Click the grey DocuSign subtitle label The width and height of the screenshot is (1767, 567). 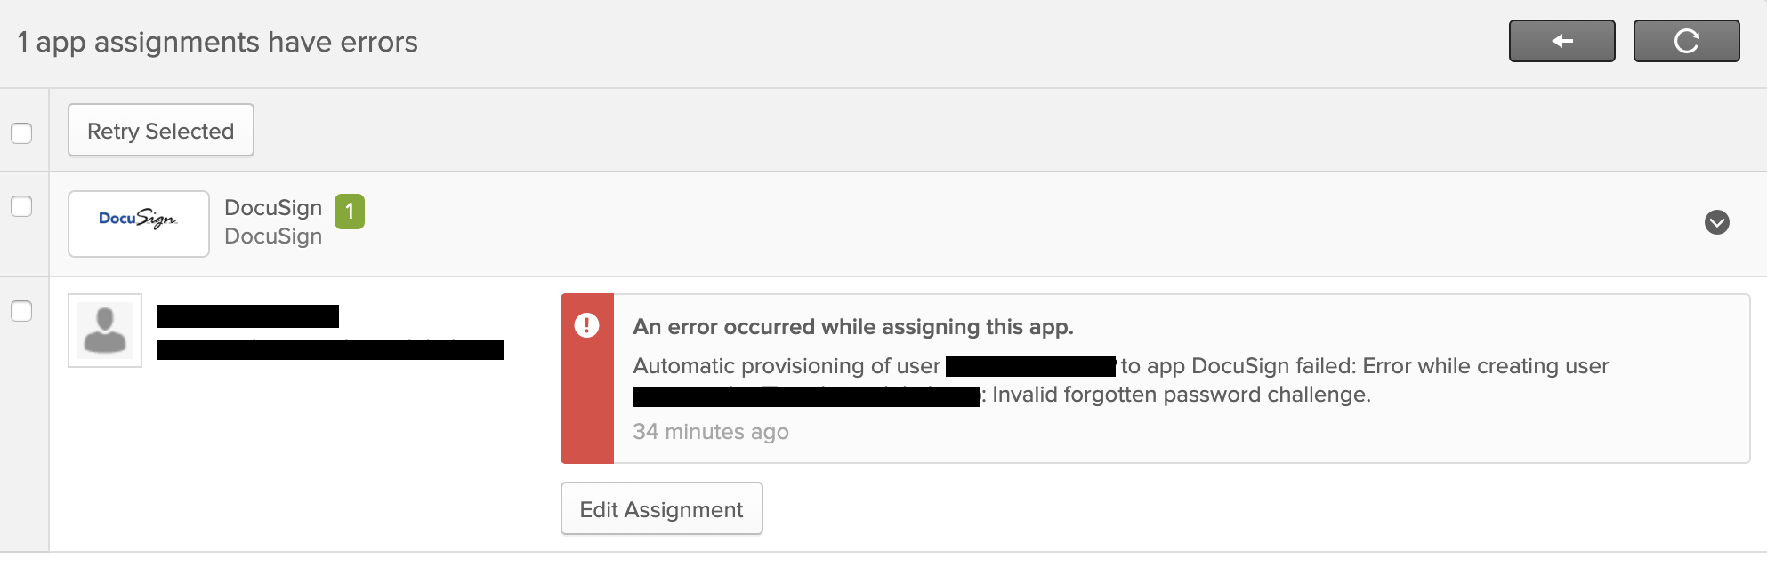click(273, 236)
